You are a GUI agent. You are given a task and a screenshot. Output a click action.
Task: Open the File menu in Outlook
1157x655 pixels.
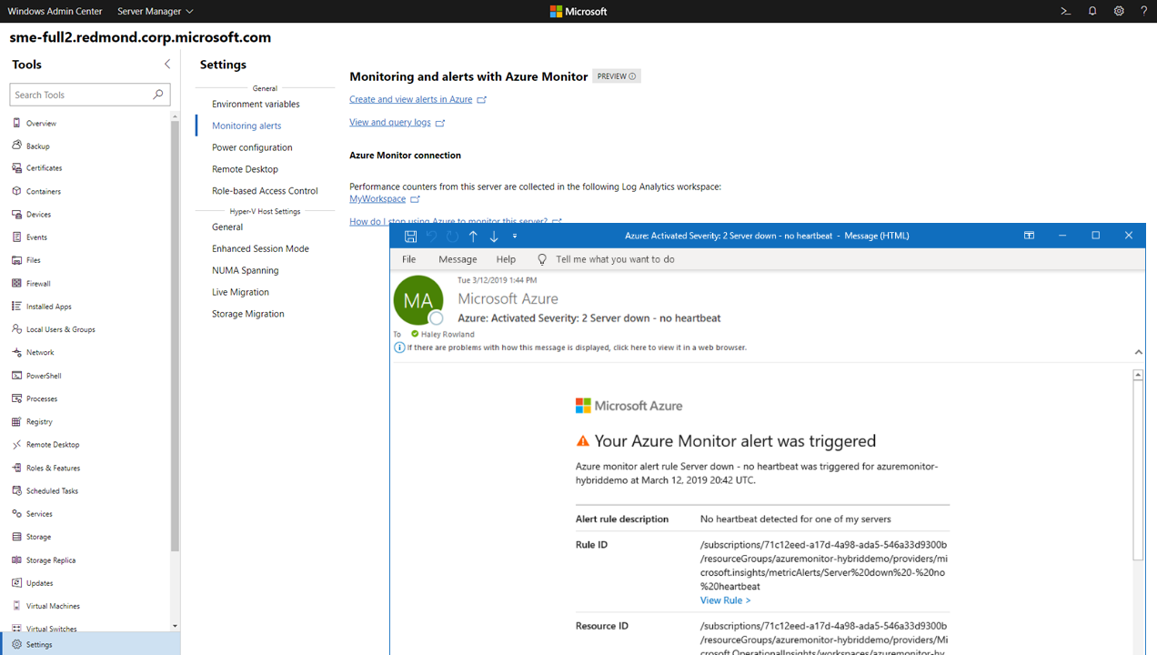pyautogui.click(x=408, y=258)
